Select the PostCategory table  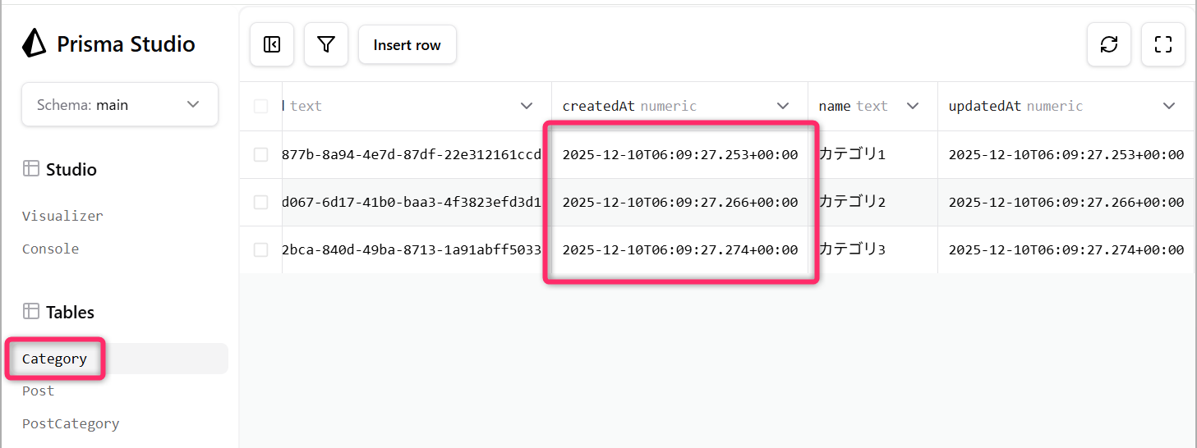click(71, 424)
